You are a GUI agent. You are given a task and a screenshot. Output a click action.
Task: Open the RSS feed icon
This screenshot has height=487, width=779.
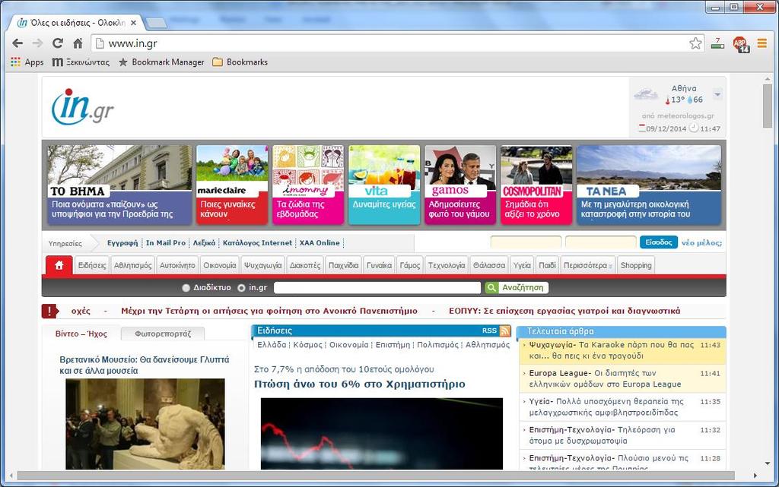[x=505, y=330]
